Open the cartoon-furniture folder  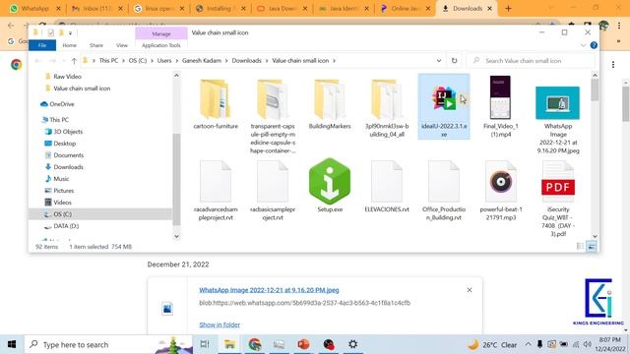pos(216,103)
